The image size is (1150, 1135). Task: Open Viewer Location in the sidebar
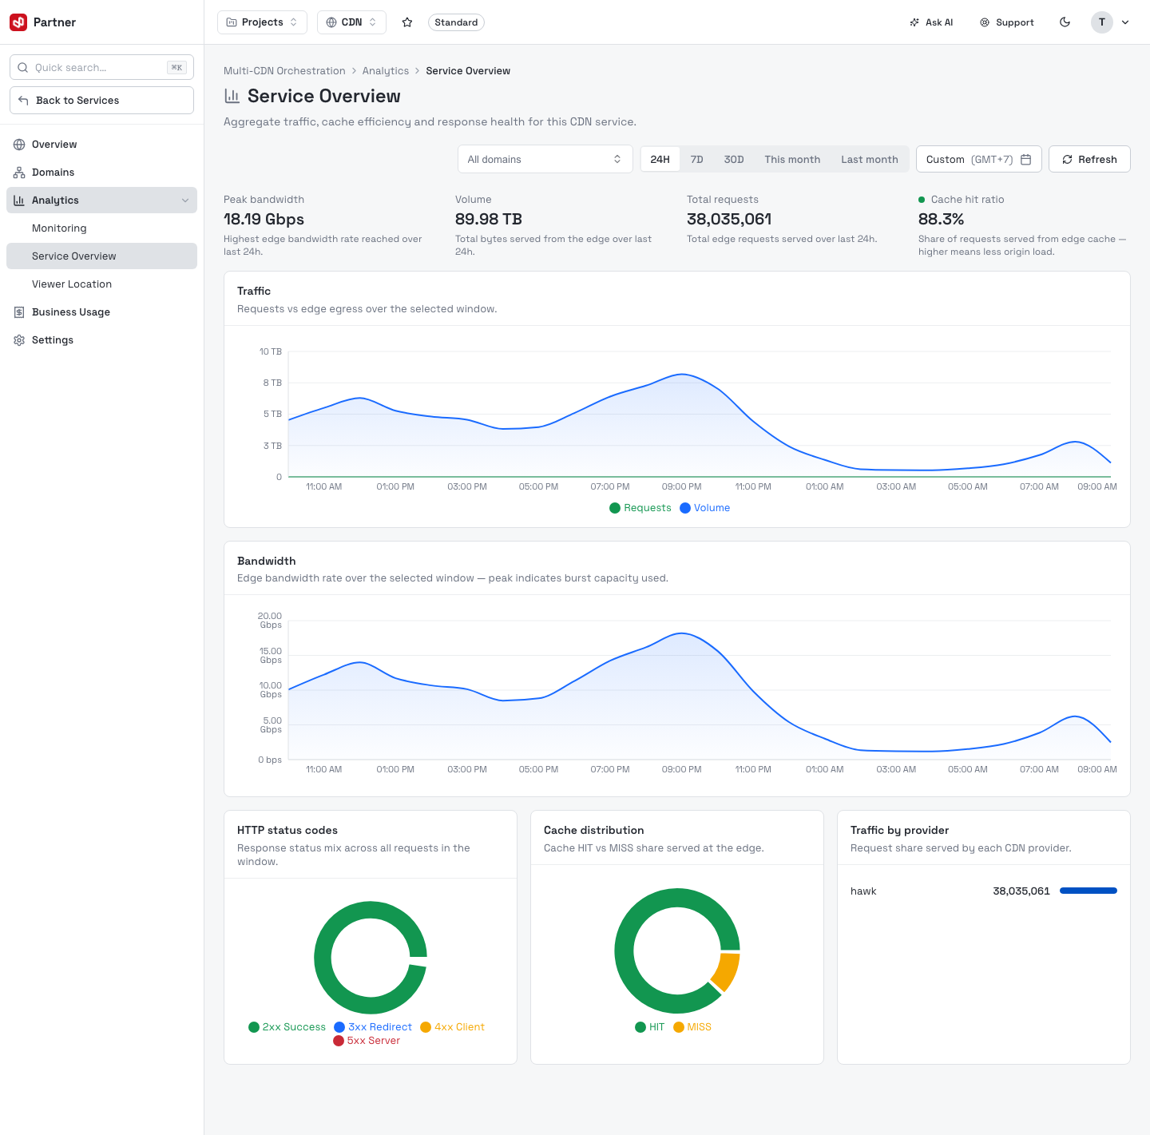(x=101, y=284)
